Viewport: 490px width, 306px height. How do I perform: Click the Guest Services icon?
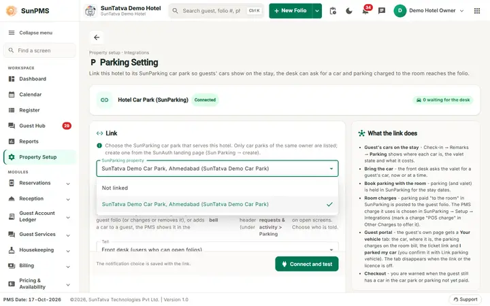click(x=12, y=234)
